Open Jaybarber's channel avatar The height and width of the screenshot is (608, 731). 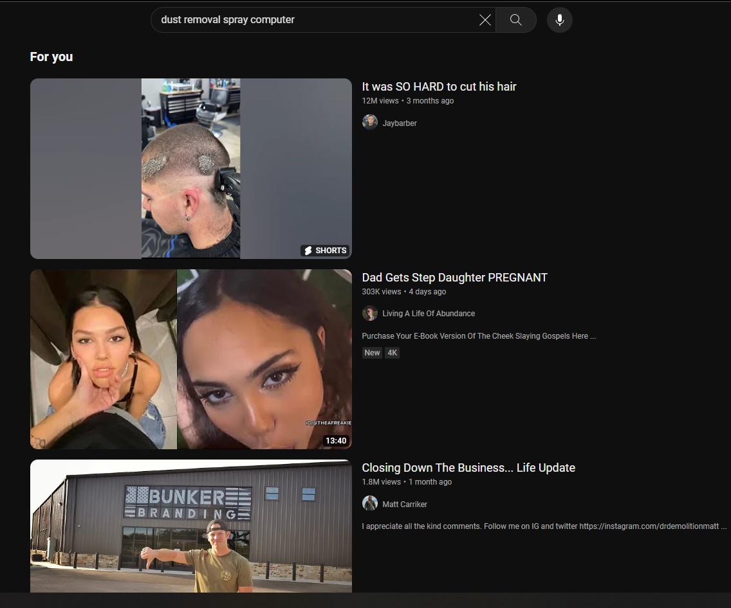(370, 122)
